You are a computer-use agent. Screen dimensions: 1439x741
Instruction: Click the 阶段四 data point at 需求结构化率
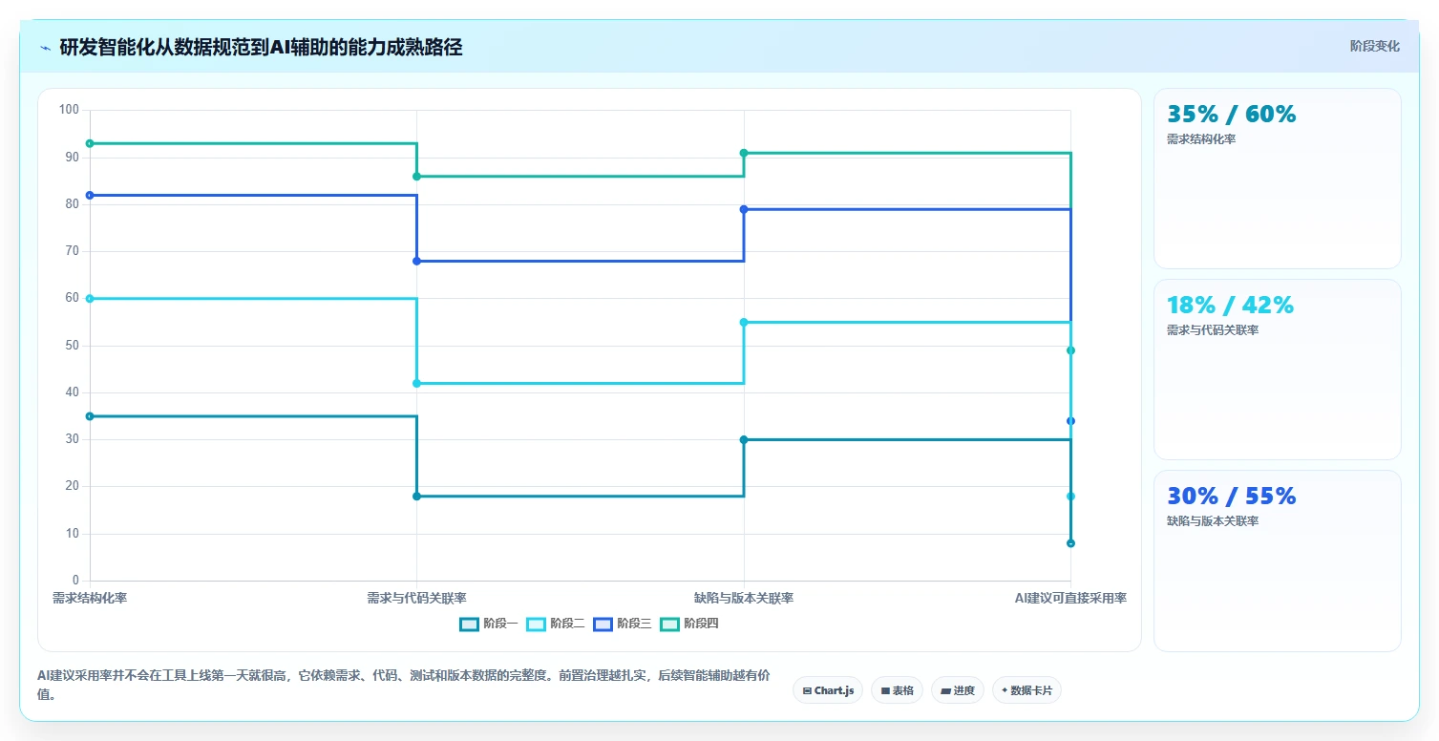90,143
